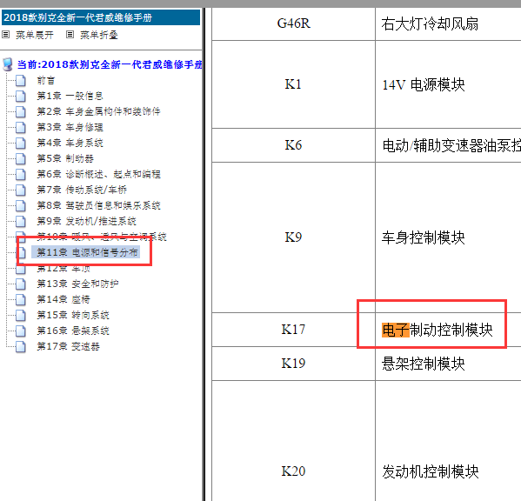Screen dimensions: 521x501
Task: Click the page icon for 第3章 车身修理
Action: (21, 127)
